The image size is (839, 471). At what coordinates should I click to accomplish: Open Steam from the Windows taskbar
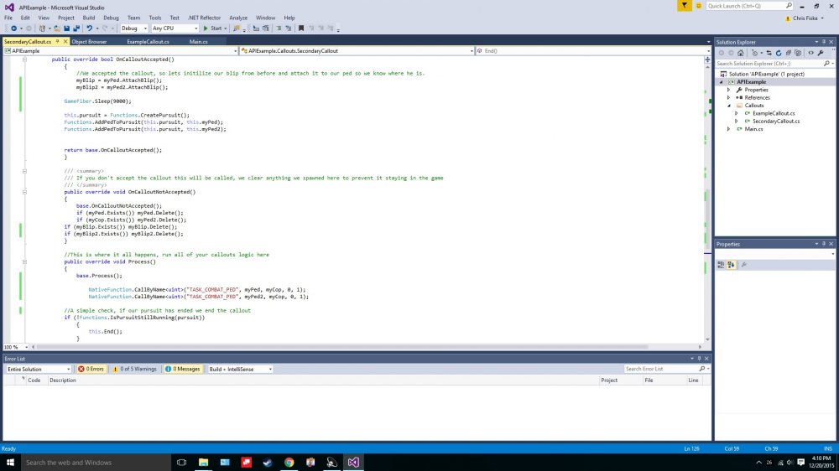pos(268,462)
